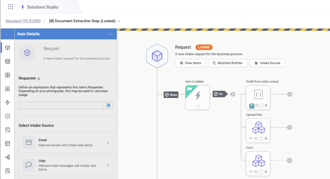Tick the checkbox on Item Is Added trigger
Viewport: 330px width, 179px height.
[x=198, y=107]
